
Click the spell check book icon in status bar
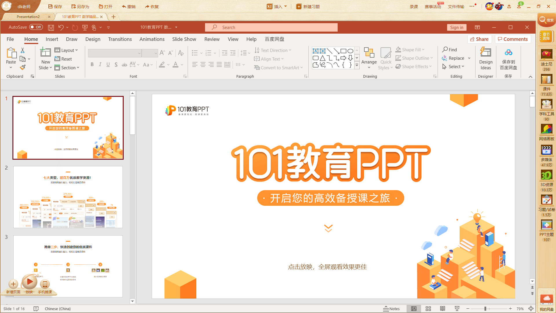tap(36, 309)
